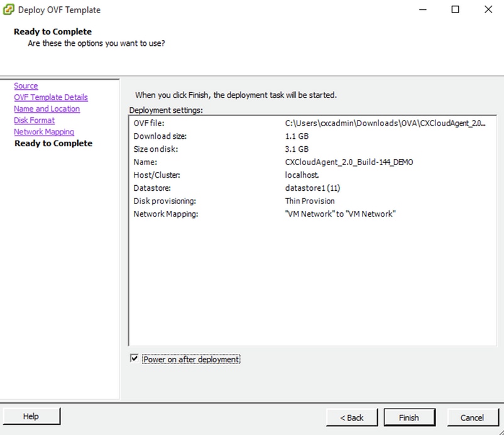
Task: Select the Size on disk value 3.1 GB
Action: [297, 149]
